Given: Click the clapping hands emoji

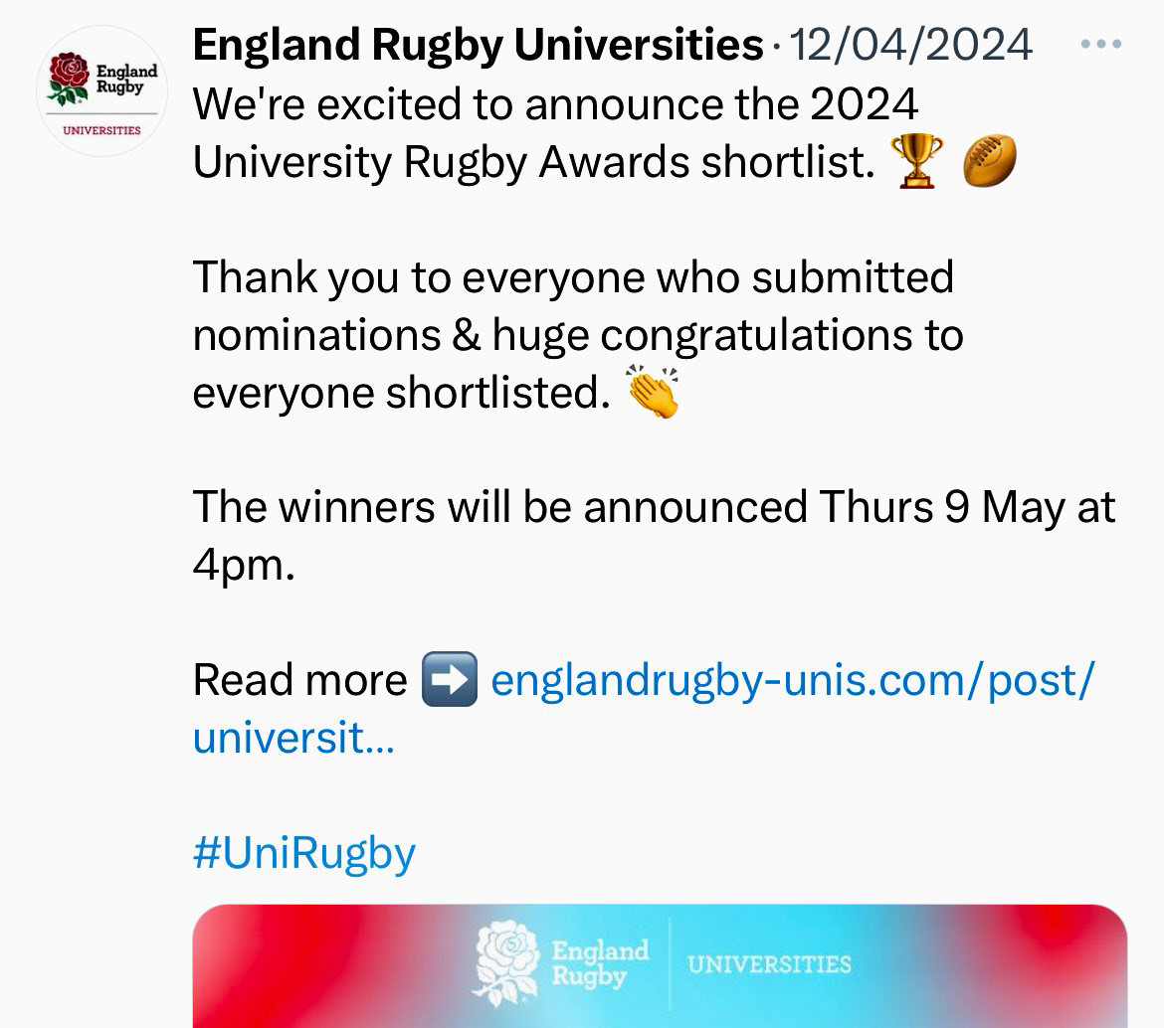Looking at the screenshot, I should click(x=654, y=393).
